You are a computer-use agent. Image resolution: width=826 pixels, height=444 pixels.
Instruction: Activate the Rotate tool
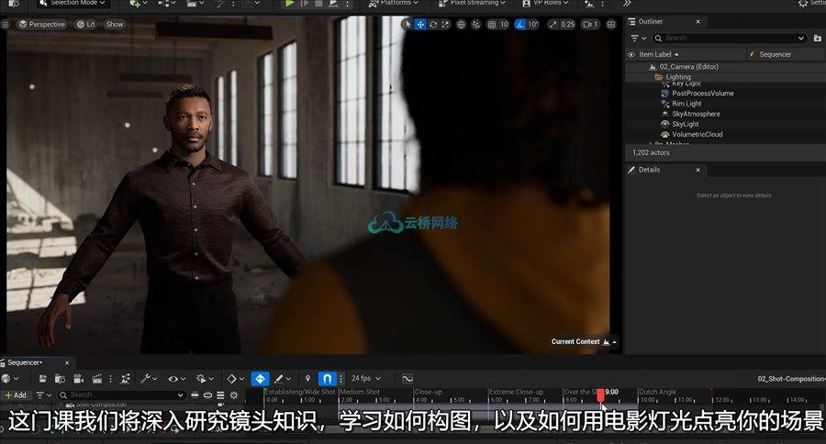coord(433,24)
